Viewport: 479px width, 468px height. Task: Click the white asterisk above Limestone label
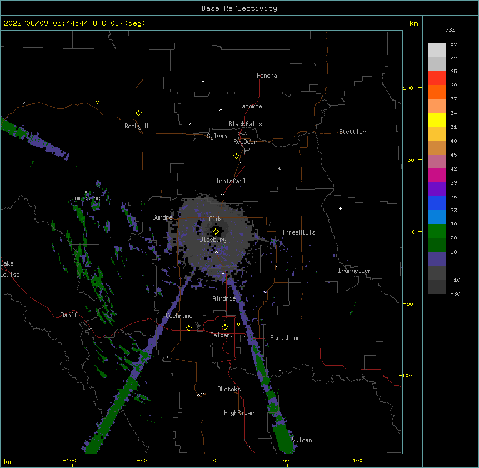tap(85, 192)
